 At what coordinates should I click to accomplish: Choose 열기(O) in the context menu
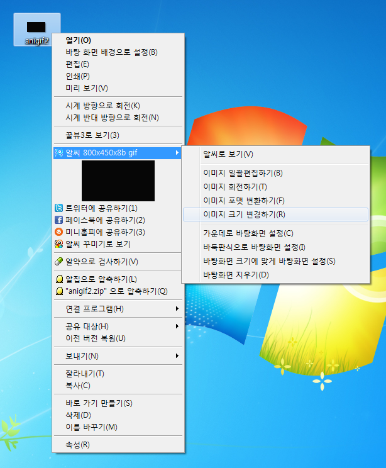(x=118, y=40)
